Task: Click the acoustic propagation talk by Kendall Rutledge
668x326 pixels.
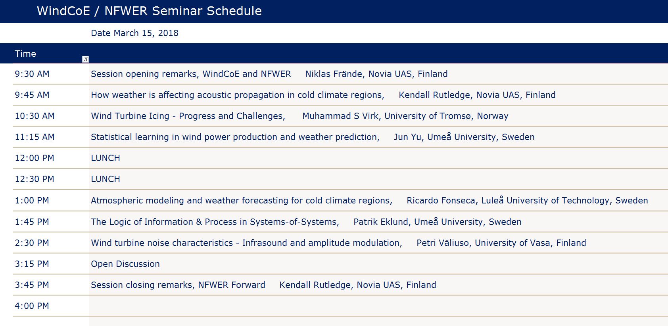Action: point(378,95)
